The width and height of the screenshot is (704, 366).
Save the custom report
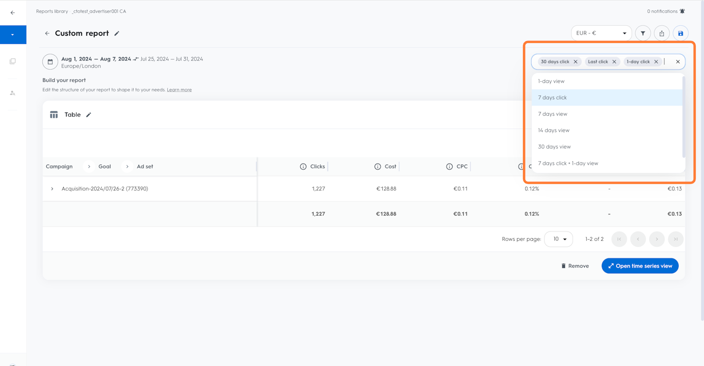pos(680,33)
